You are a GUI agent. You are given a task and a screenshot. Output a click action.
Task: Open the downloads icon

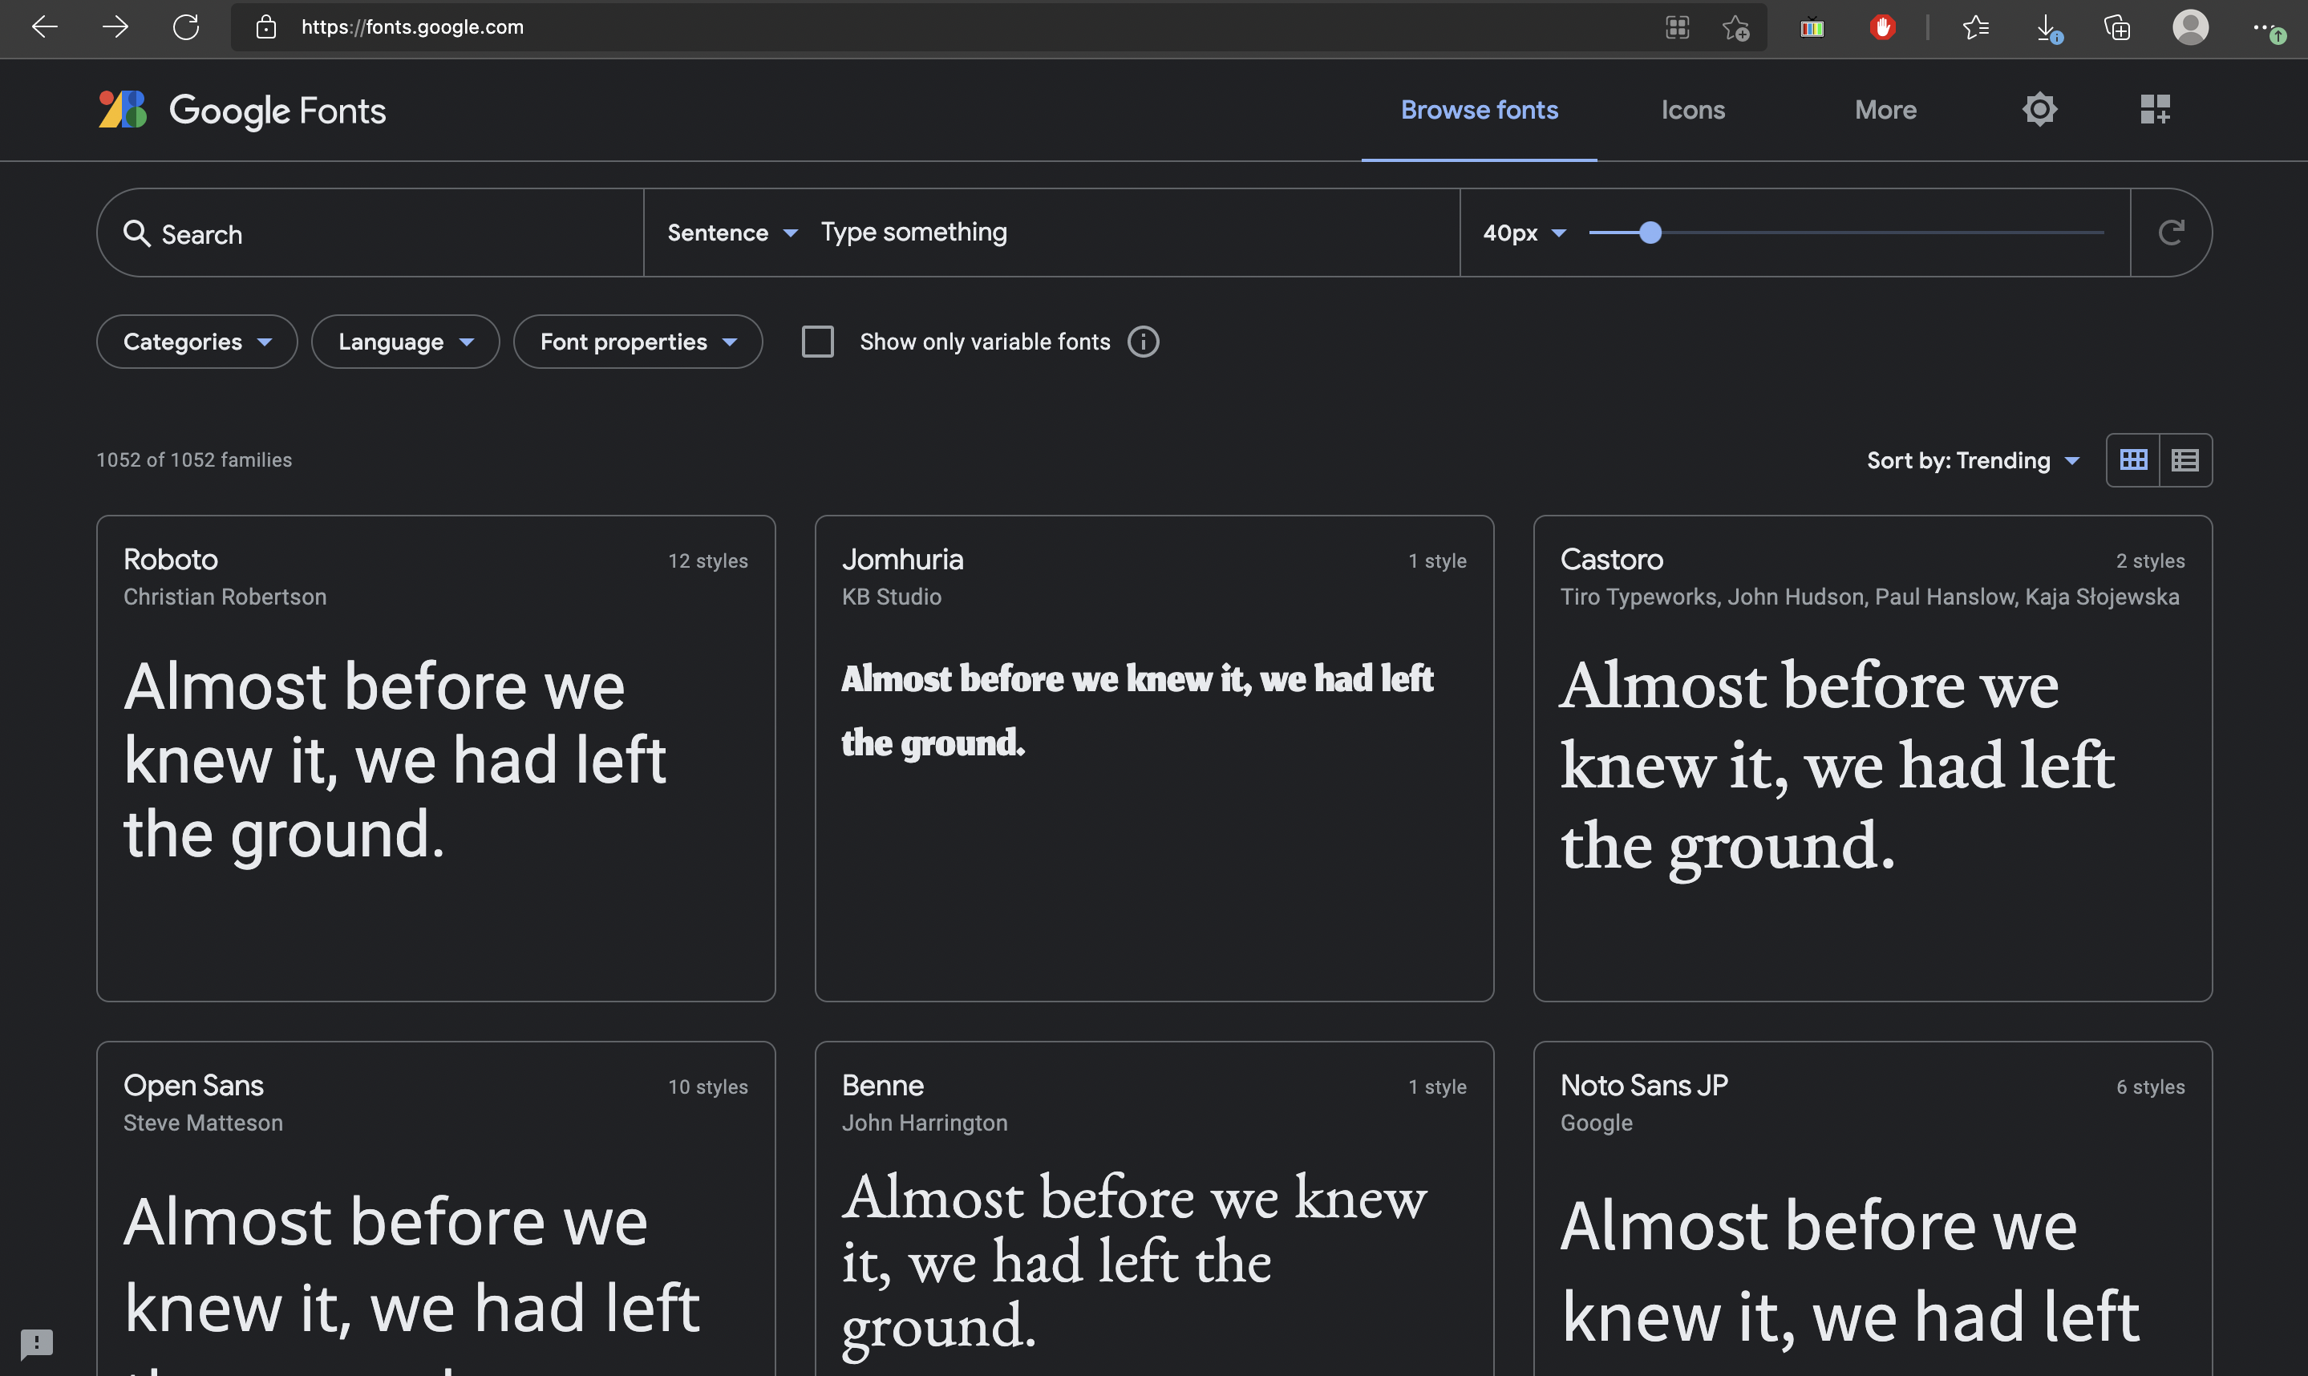[x=2047, y=28]
